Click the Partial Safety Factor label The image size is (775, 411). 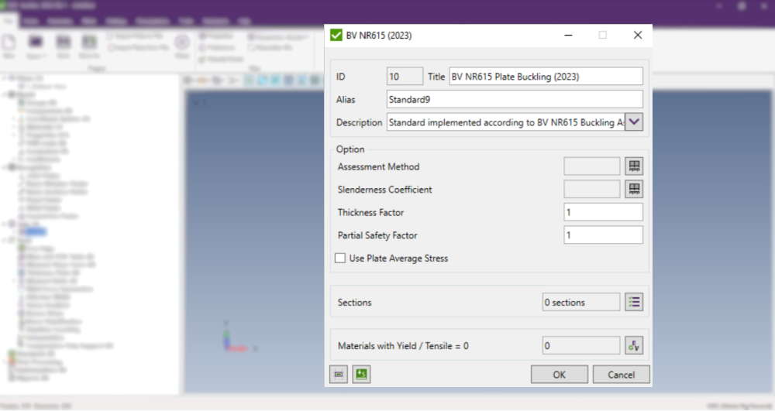click(x=377, y=235)
